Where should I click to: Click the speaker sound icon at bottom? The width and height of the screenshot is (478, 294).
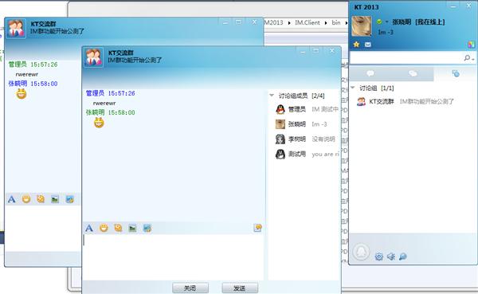coord(391,257)
